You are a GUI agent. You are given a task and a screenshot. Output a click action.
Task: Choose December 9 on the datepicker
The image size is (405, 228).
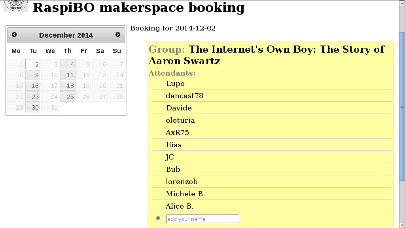point(33,75)
